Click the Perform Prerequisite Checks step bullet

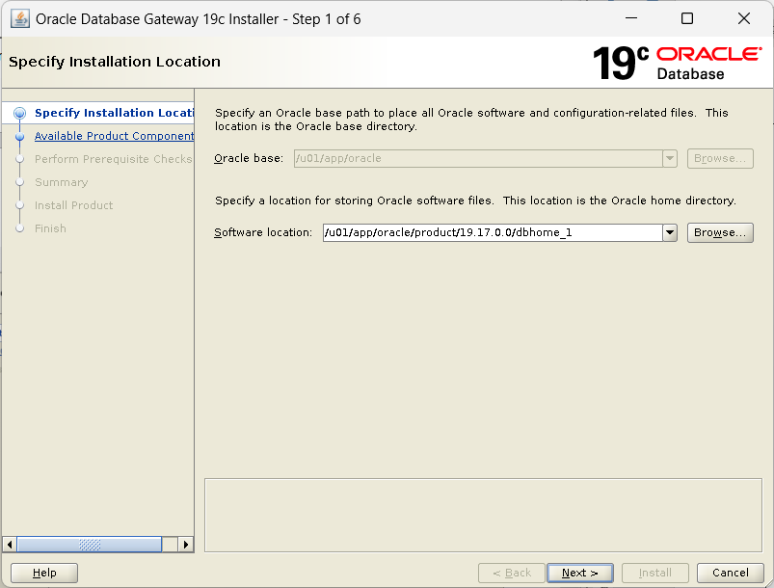click(19, 159)
